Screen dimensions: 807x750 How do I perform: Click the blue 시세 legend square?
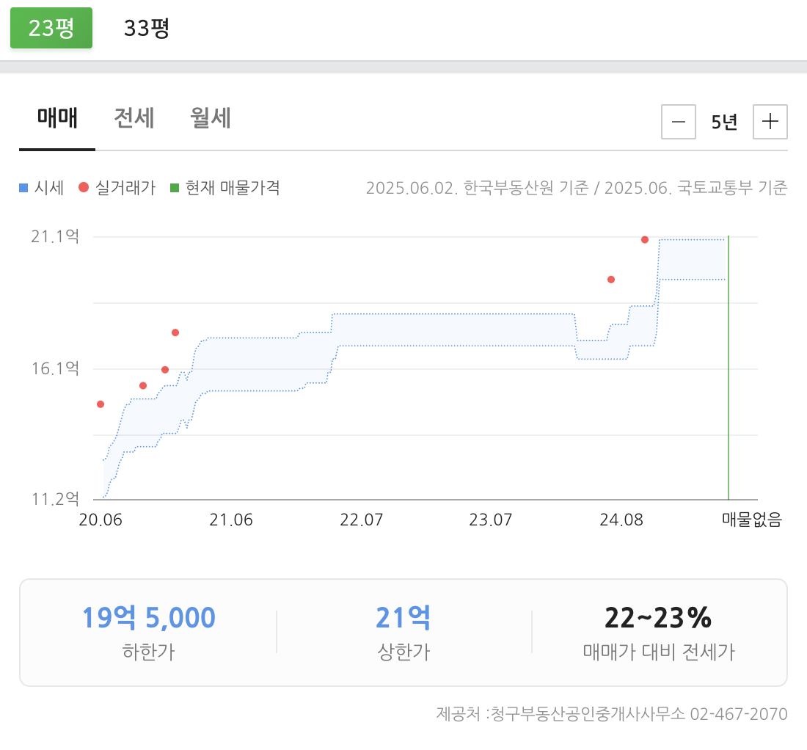pos(23,188)
